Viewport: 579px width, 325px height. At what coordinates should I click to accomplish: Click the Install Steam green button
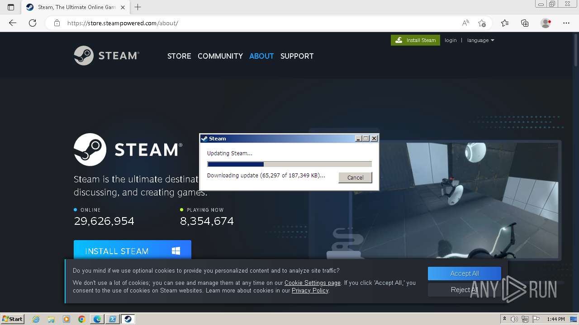click(415, 40)
